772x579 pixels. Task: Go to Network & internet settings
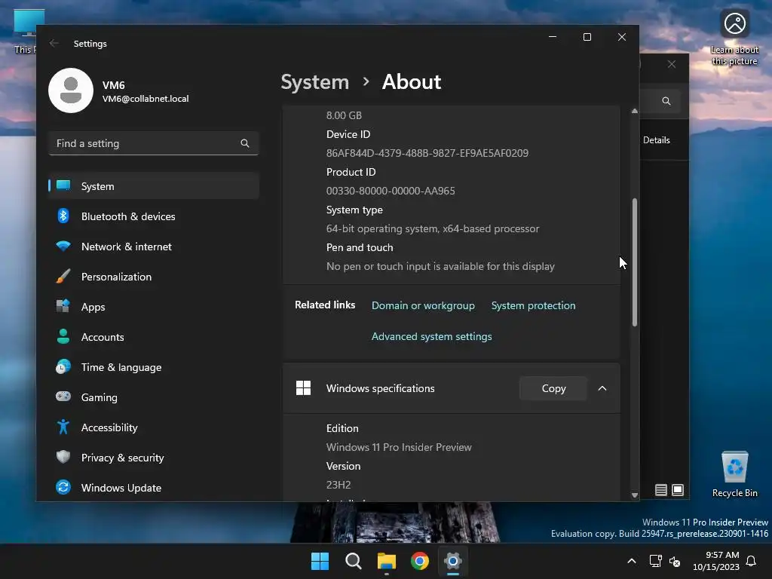tap(154, 247)
